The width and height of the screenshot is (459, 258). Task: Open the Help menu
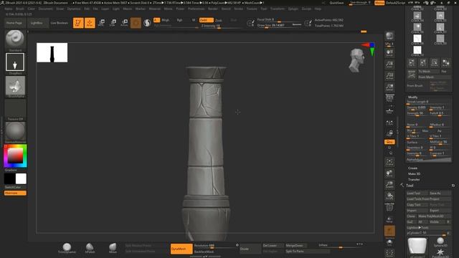tap(318, 9)
